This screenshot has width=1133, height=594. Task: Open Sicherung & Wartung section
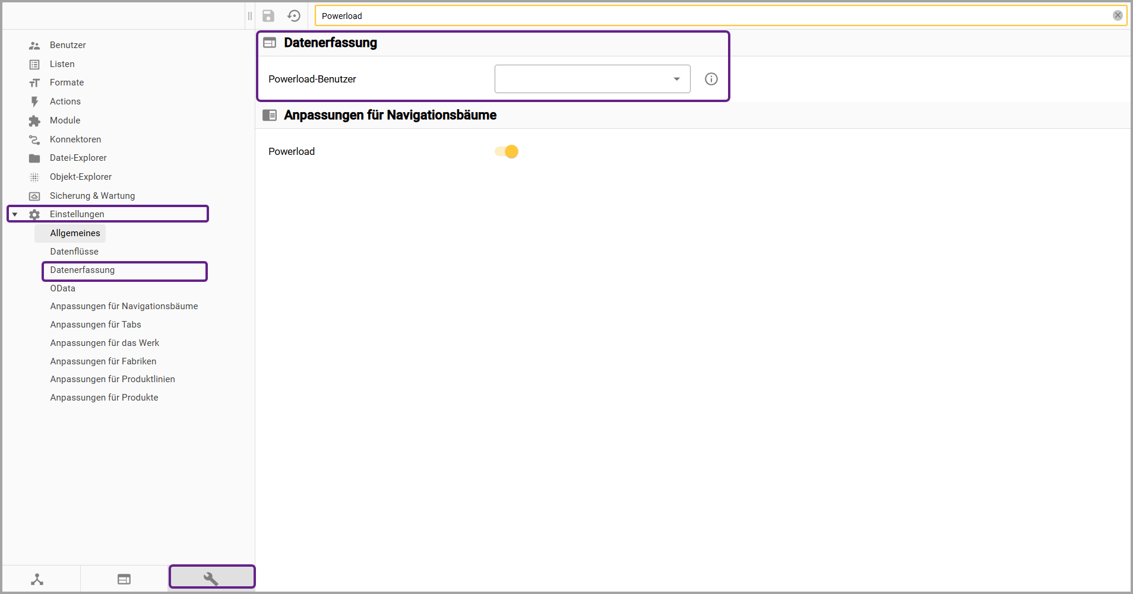[x=92, y=196]
